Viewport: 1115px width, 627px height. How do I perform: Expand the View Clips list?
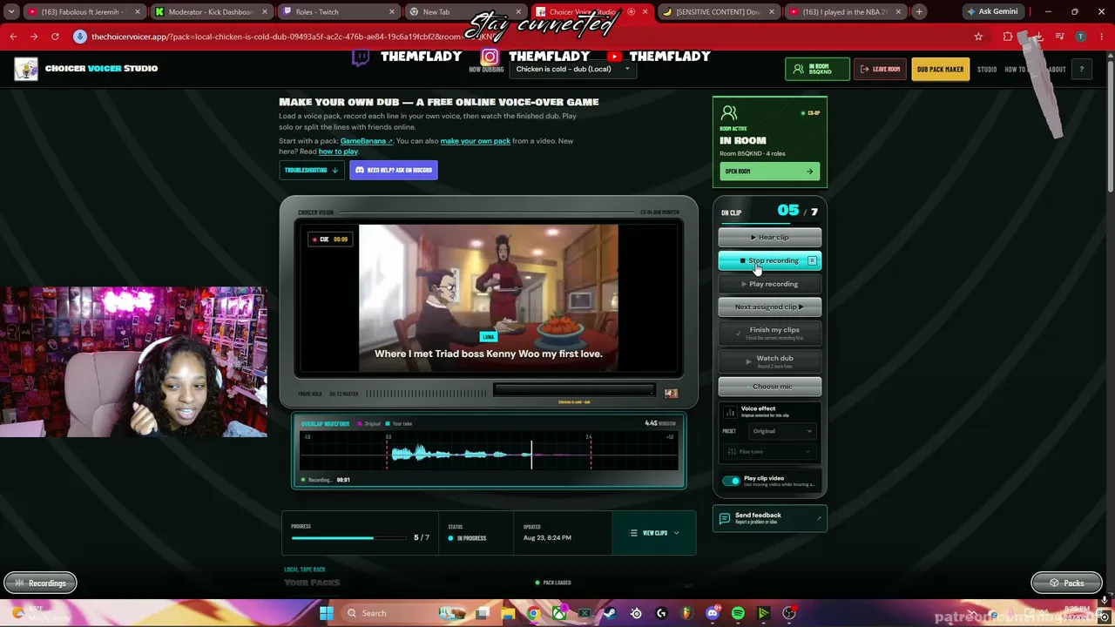pyautogui.click(x=655, y=533)
